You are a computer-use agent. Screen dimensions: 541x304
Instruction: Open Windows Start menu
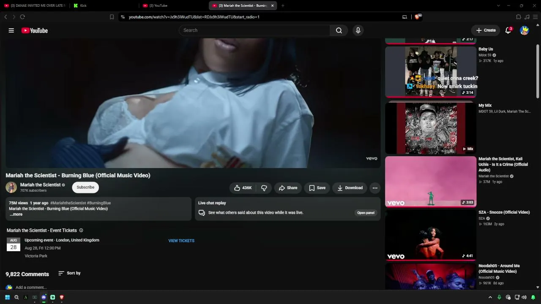[7, 297]
